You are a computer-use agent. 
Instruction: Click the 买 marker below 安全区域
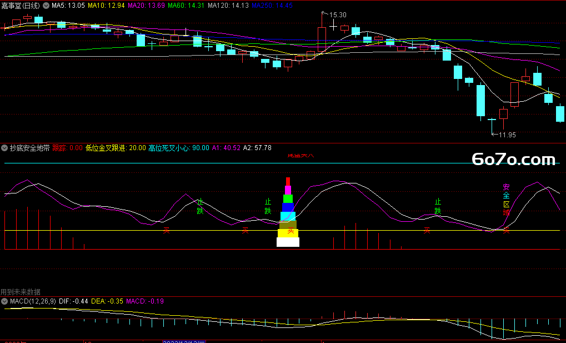click(507, 230)
